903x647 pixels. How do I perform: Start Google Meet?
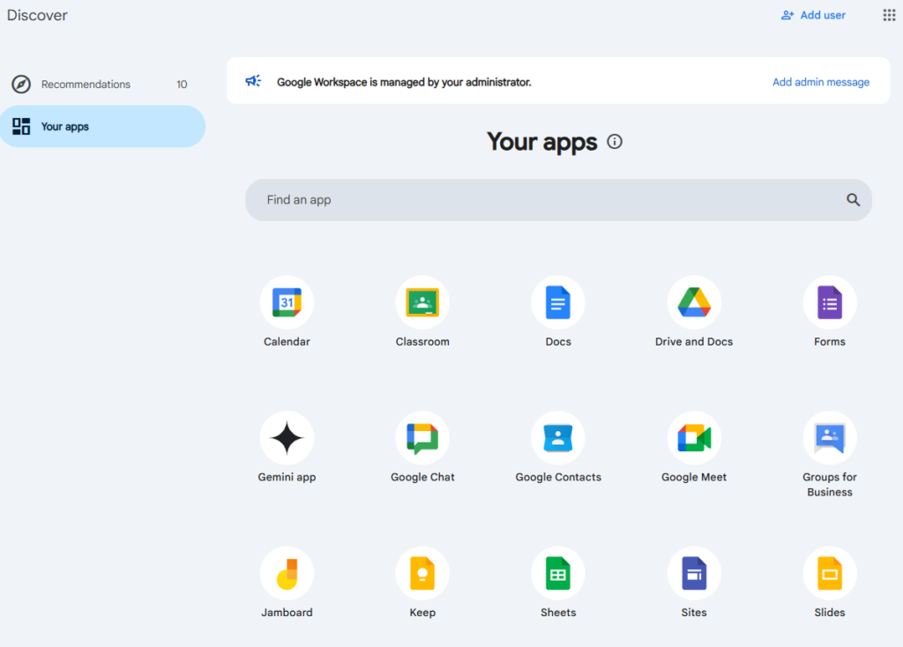(x=694, y=439)
